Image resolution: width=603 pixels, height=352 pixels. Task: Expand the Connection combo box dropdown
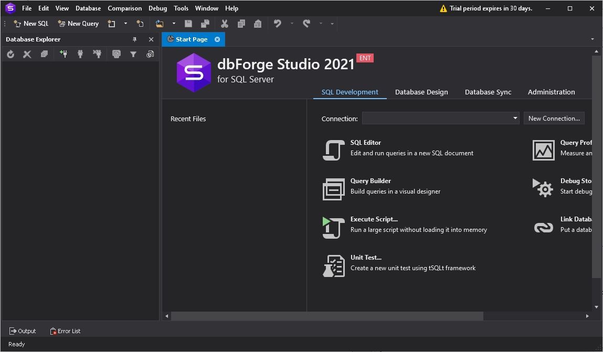pyautogui.click(x=515, y=119)
